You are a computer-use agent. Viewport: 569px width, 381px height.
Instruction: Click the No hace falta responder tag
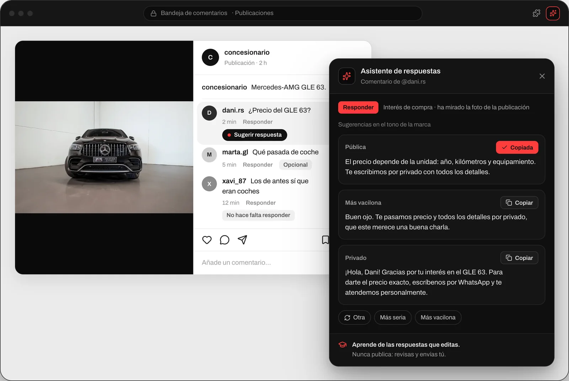(x=258, y=215)
